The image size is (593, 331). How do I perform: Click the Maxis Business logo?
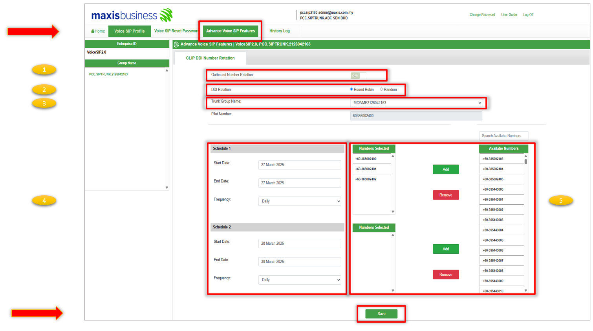pos(132,15)
